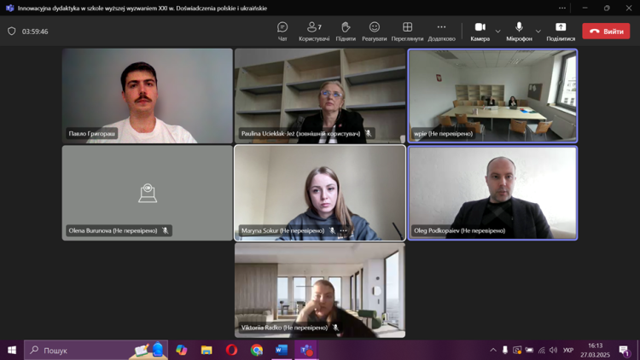640x360 pixels.
Task: Toggle the Камера camera on or off
Action: point(480,31)
